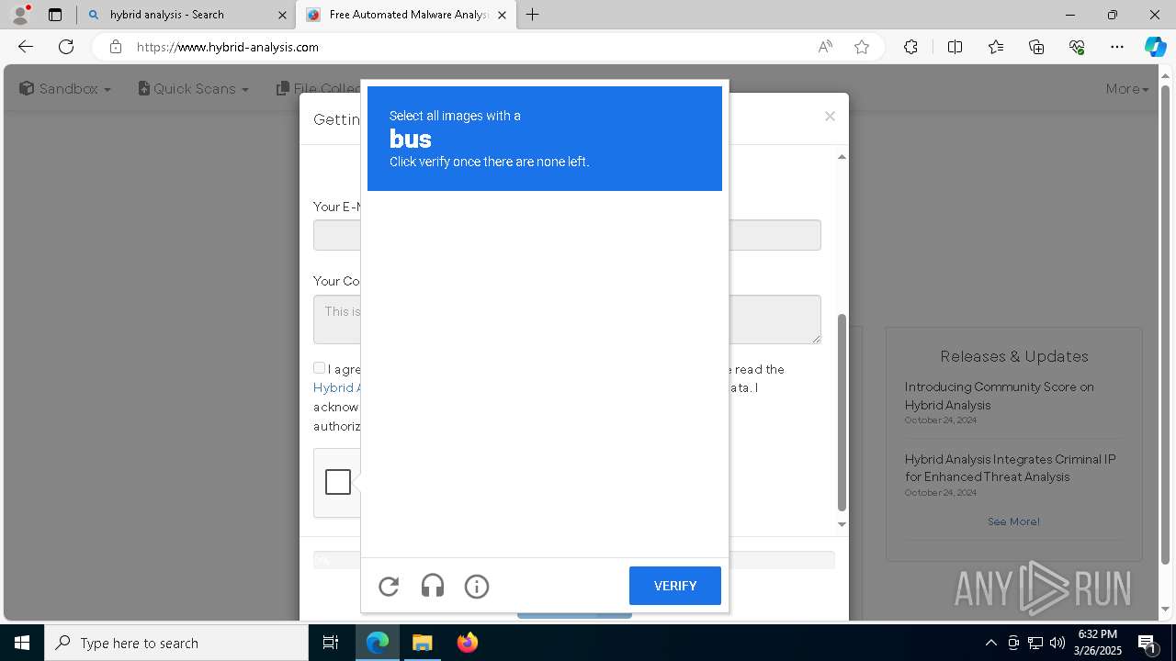Click the address bar URL

point(228,47)
